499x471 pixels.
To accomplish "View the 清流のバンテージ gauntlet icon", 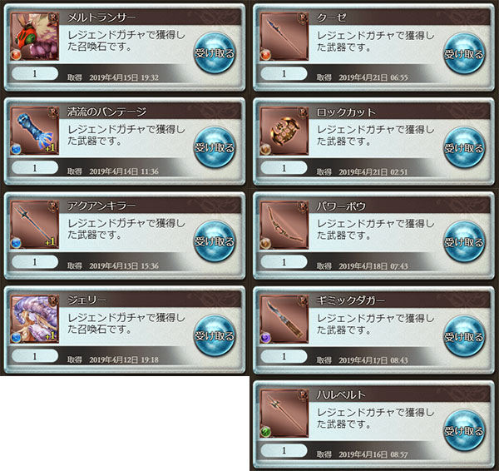I will click(35, 131).
